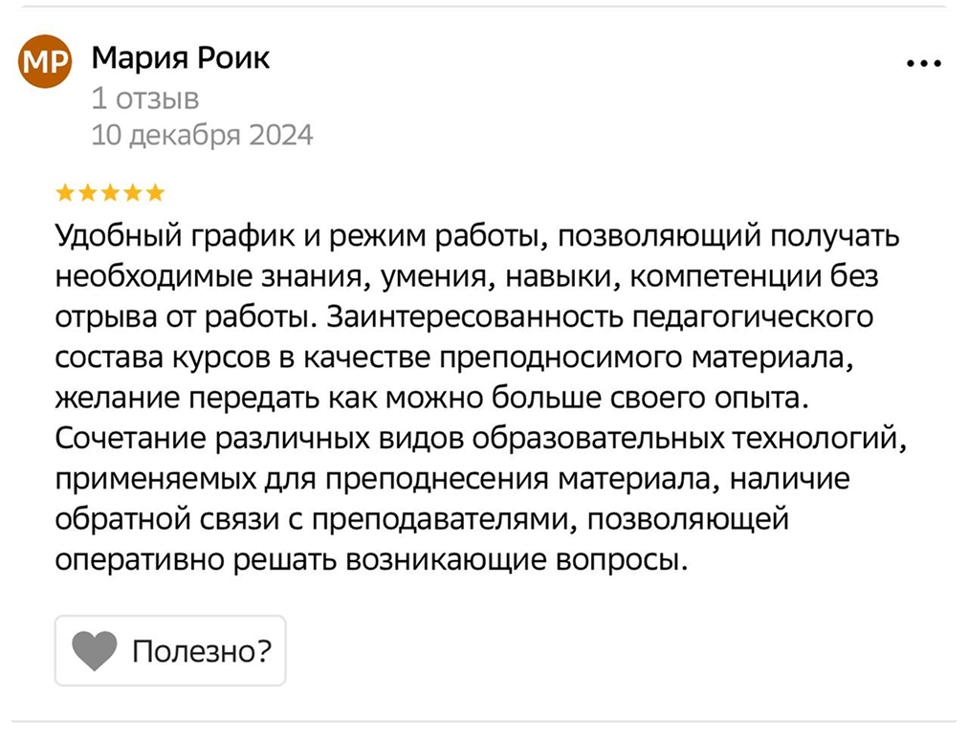Open the three-dot more options menu
Screen dimensions: 968x737
coord(923,63)
